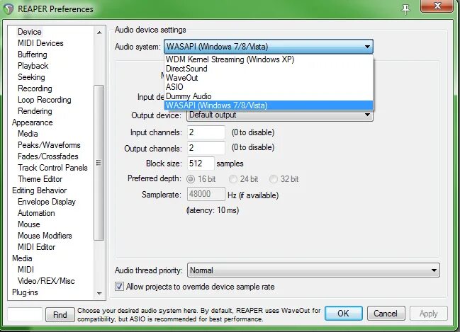Click the search field beside Find
460x332 pixels.
pos(25,314)
